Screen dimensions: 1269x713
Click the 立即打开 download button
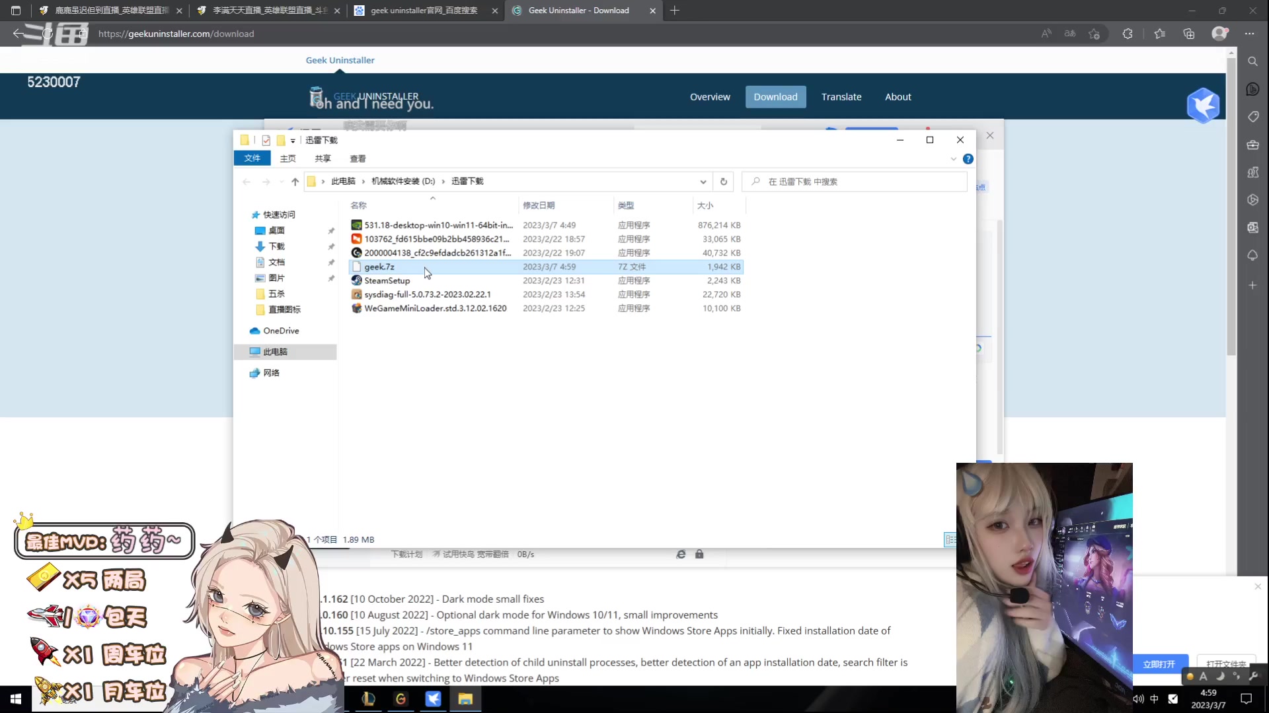coord(1159,664)
